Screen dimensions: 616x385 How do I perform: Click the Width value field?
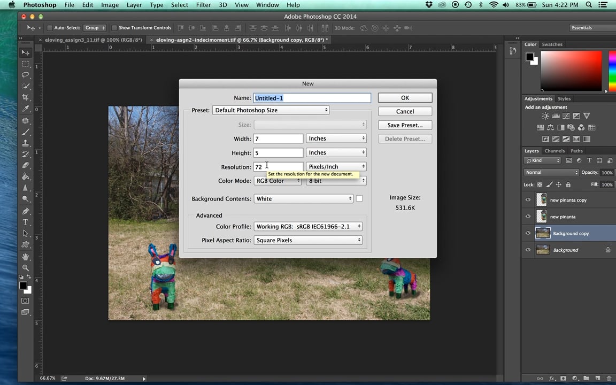[x=278, y=138]
